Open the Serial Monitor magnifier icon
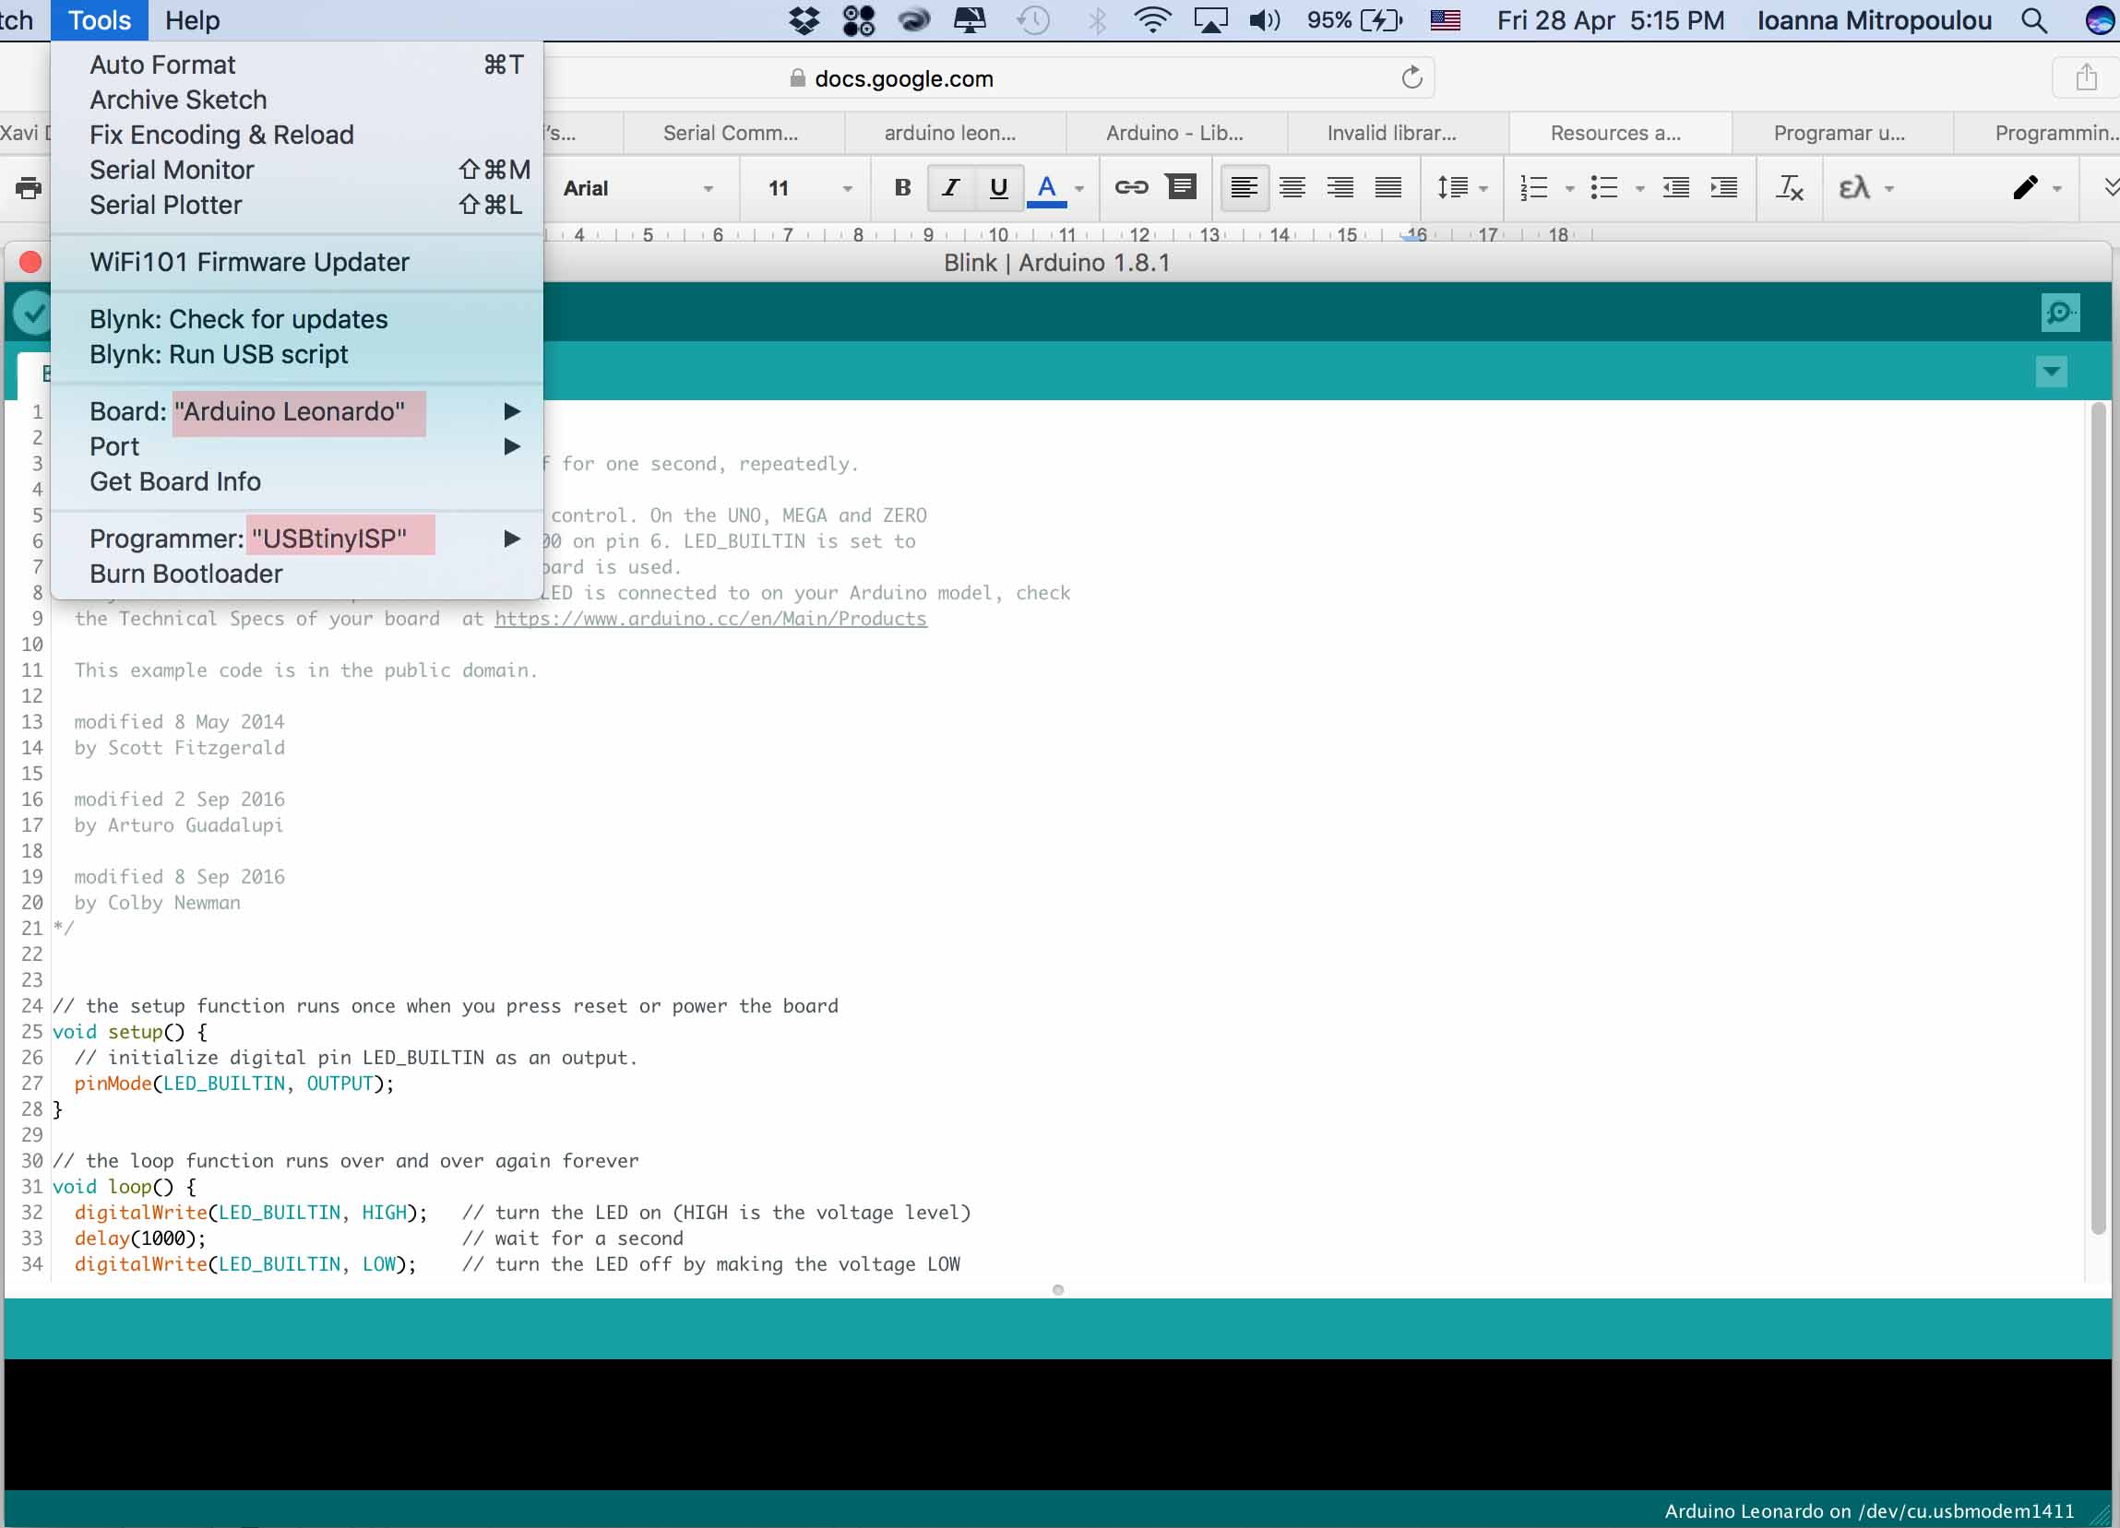Screen dimensions: 2120x1528 point(2060,311)
